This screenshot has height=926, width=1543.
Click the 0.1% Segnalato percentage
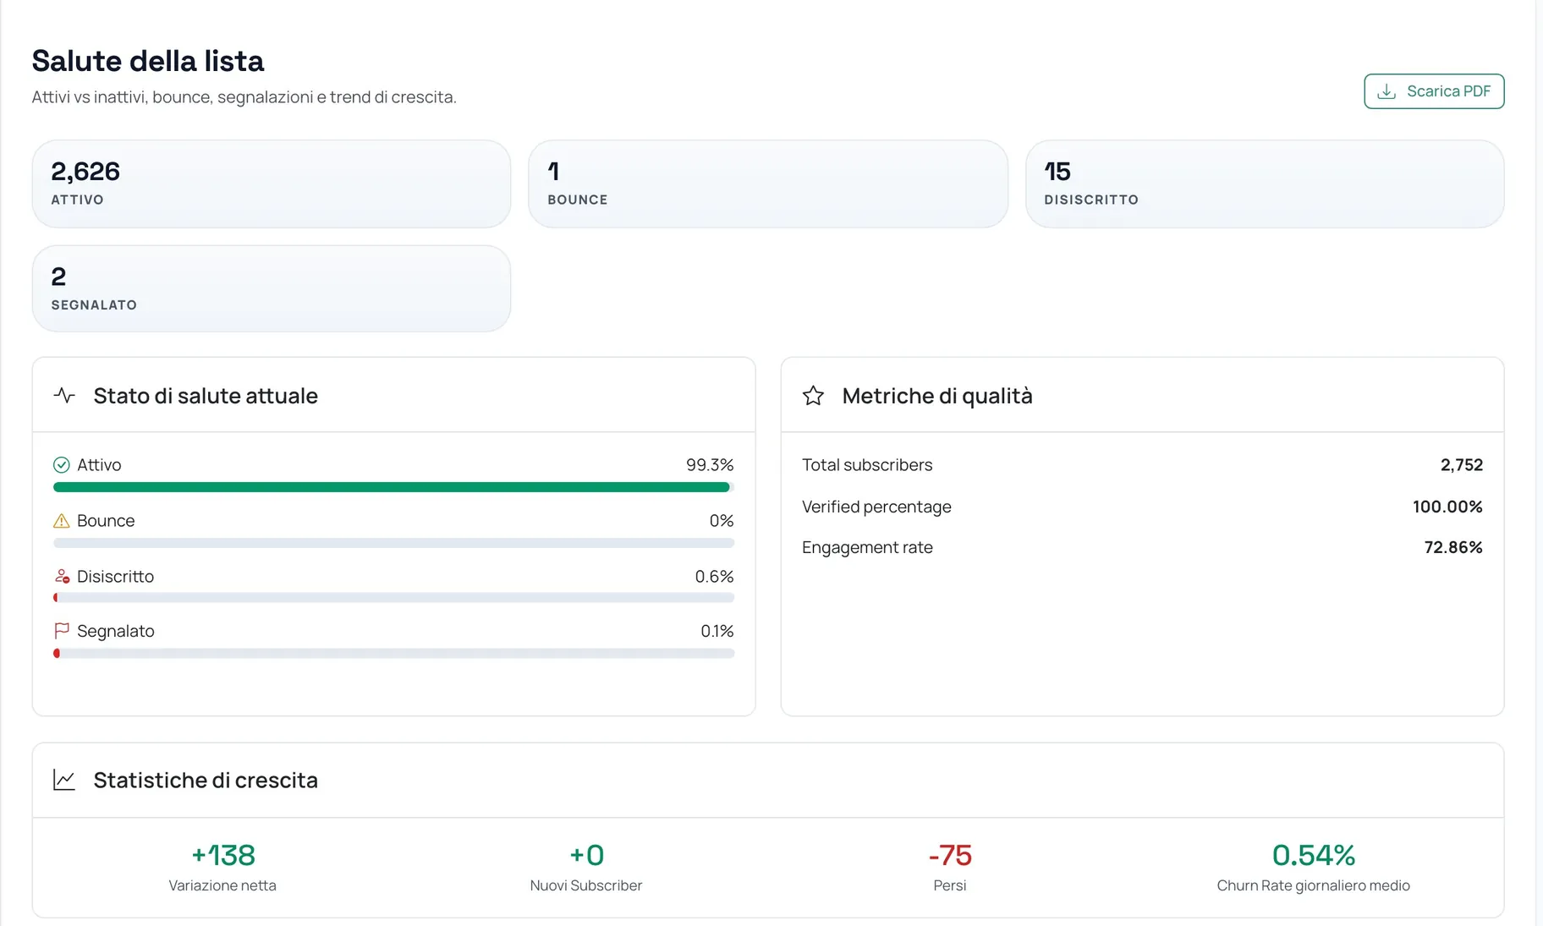point(717,631)
